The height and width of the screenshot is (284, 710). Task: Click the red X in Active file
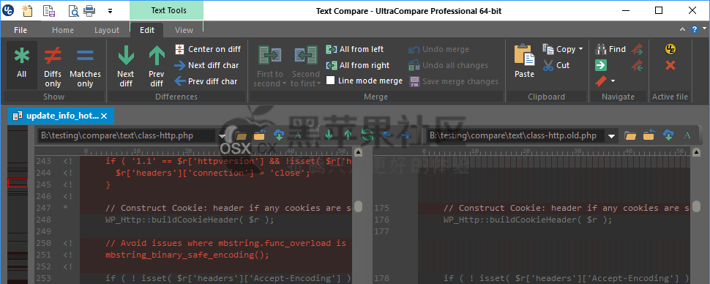[670, 65]
